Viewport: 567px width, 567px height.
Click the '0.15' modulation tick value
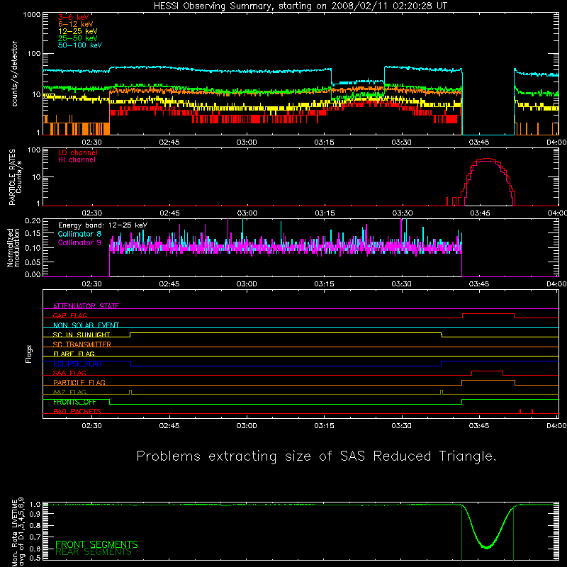(33, 234)
